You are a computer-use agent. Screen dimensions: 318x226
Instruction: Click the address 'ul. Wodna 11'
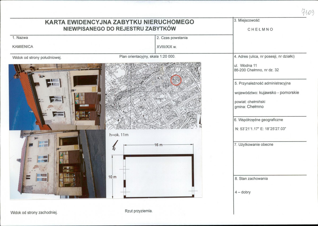point(245,66)
